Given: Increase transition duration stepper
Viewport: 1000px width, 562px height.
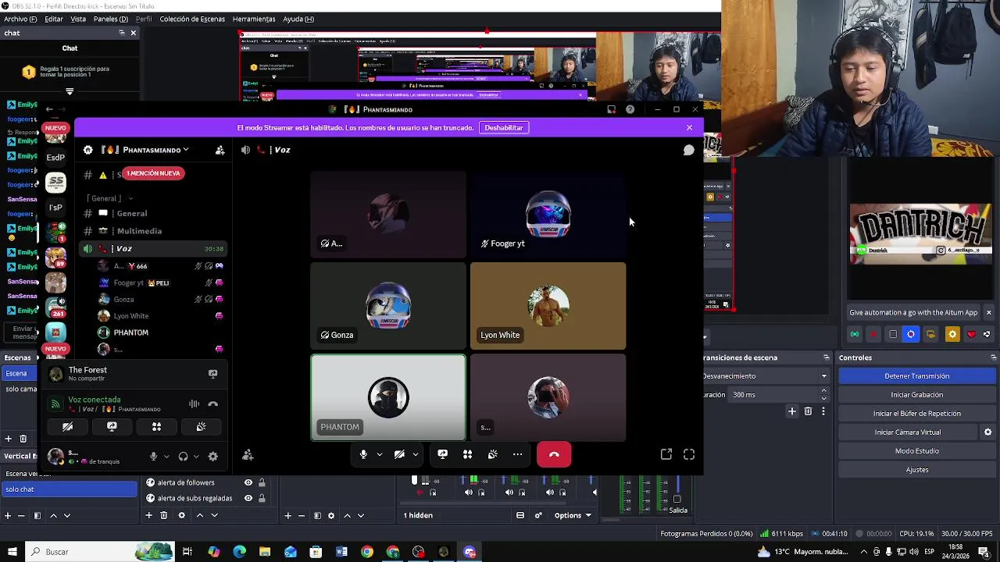Looking at the screenshot, I should 823,392.
